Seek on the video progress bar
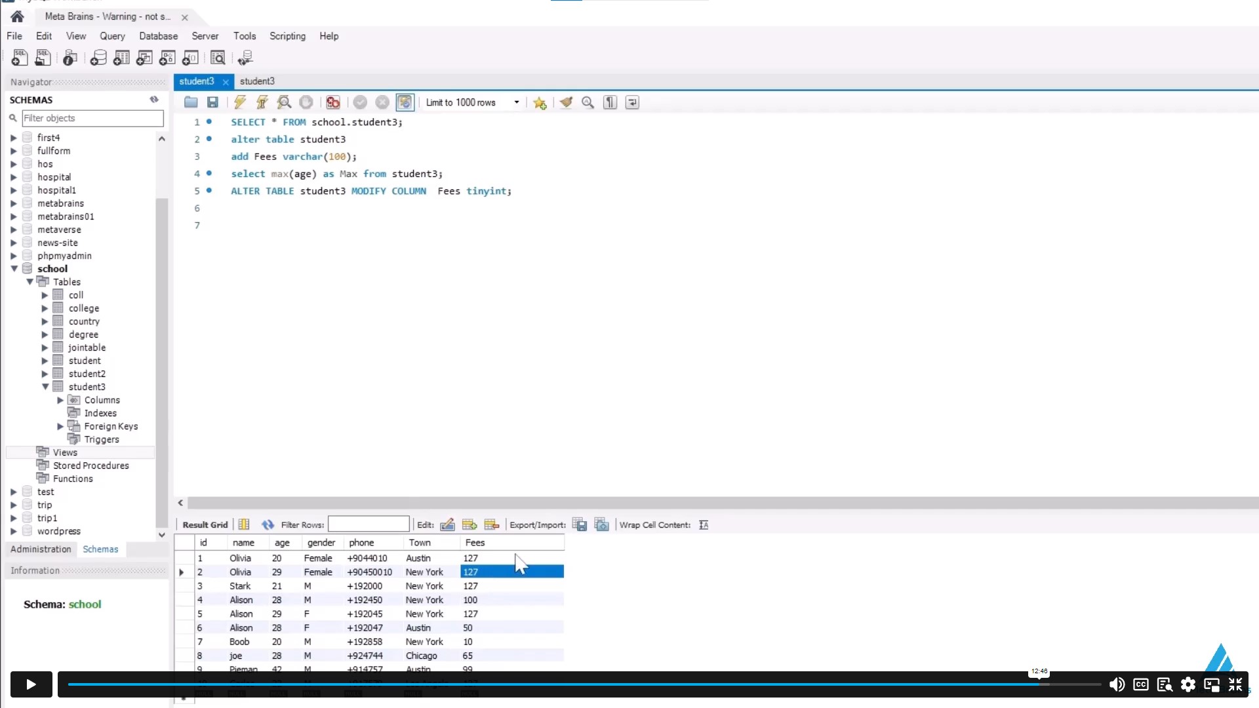The width and height of the screenshot is (1259, 708). click(x=584, y=684)
